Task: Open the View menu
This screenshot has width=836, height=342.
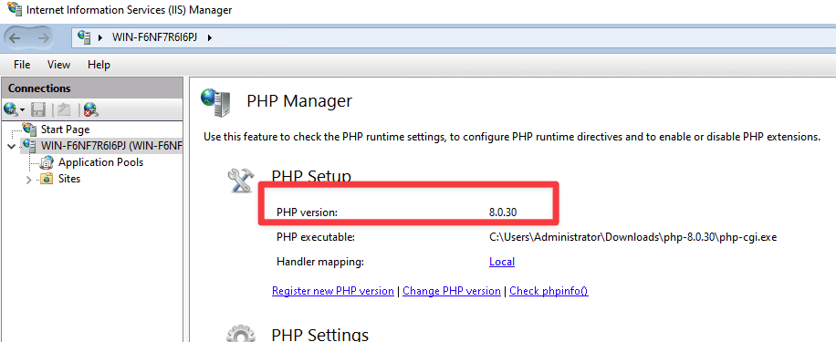Action: coord(58,65)
